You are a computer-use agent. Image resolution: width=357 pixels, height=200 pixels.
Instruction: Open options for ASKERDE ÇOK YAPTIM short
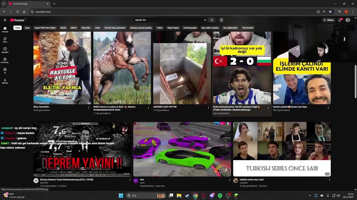tap(208, 108)
